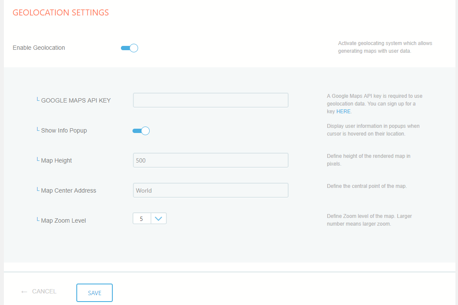This screenshot has height=305, width=458.
Task: Focus the Map Height input field
Action: [x=211, y=160]
